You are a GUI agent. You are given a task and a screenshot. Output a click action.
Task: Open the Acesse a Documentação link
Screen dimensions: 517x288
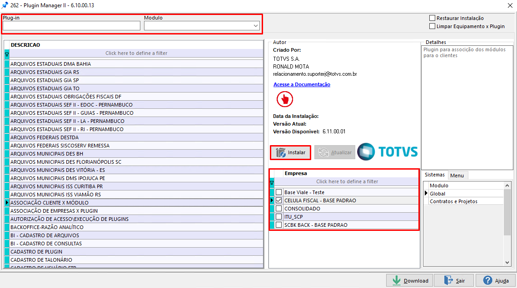pos(302,84)
